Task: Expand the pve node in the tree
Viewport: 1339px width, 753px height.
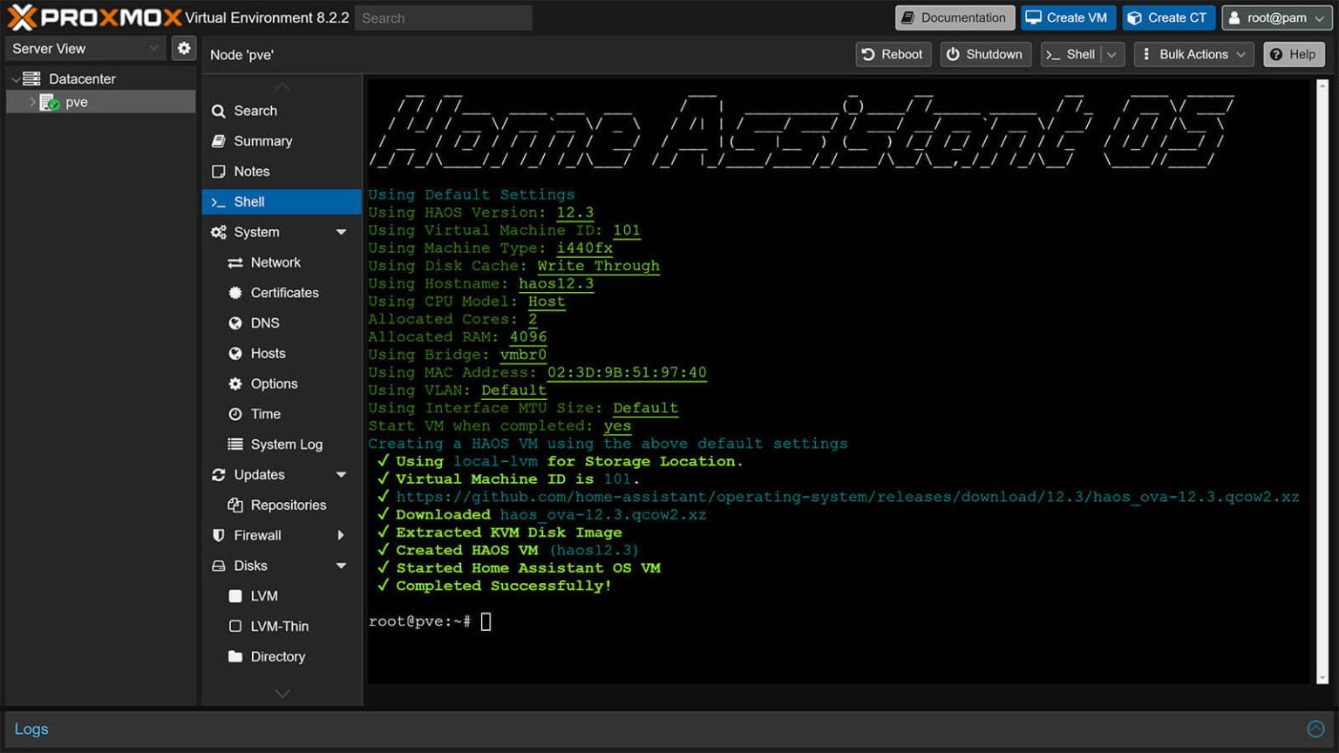Action: pos(31,101)
